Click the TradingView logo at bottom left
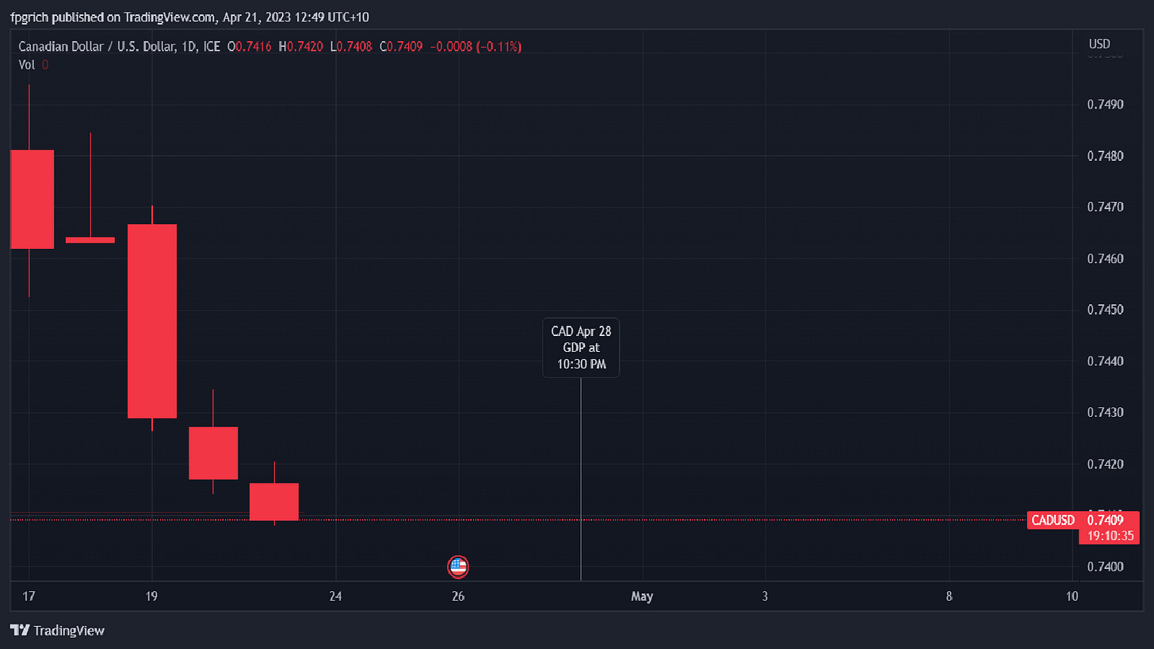Viewport: 1154px width, 649px height. [57, 631]
